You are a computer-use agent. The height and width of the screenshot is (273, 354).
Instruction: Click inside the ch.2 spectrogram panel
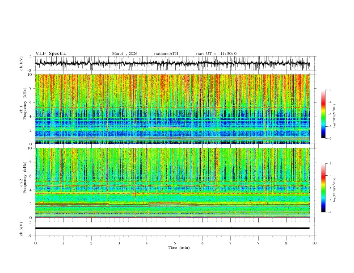[172, 183]
